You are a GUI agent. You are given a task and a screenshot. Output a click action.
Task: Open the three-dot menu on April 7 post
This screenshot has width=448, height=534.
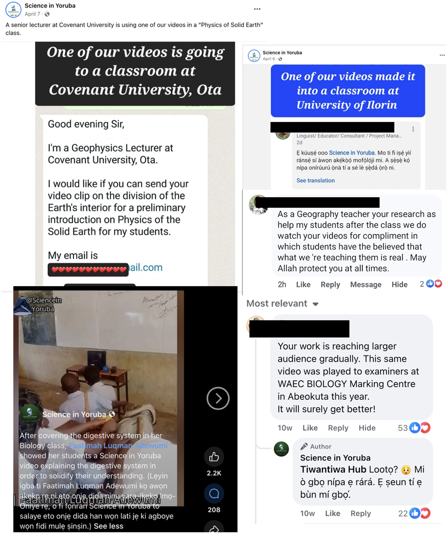[257, 9]
